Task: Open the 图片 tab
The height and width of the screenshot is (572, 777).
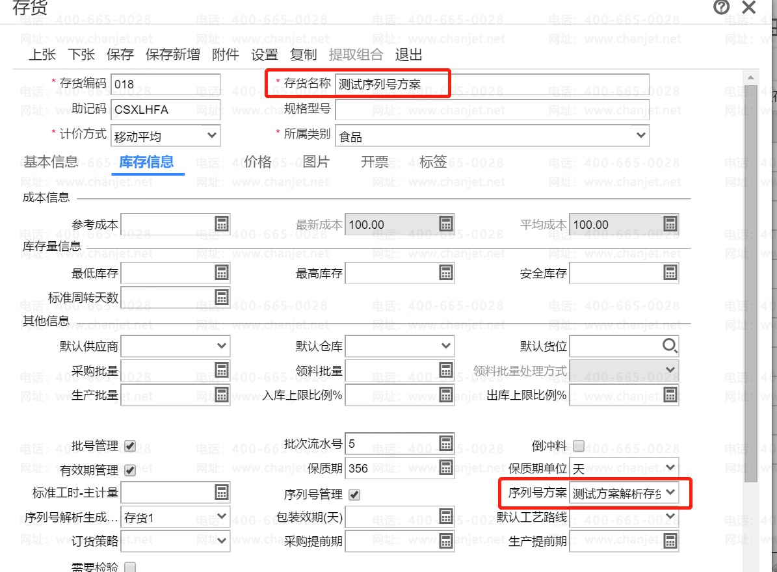Action: click(x=316, y=161)
